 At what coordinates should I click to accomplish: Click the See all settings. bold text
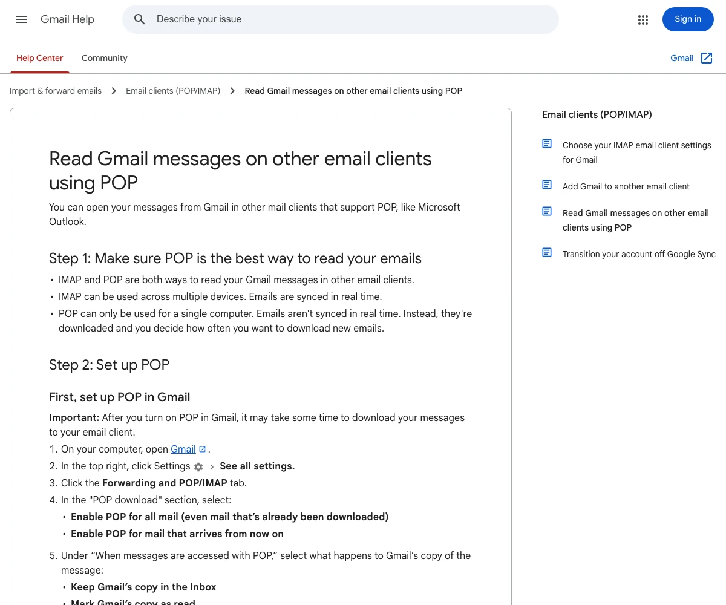tap(257, 466)
